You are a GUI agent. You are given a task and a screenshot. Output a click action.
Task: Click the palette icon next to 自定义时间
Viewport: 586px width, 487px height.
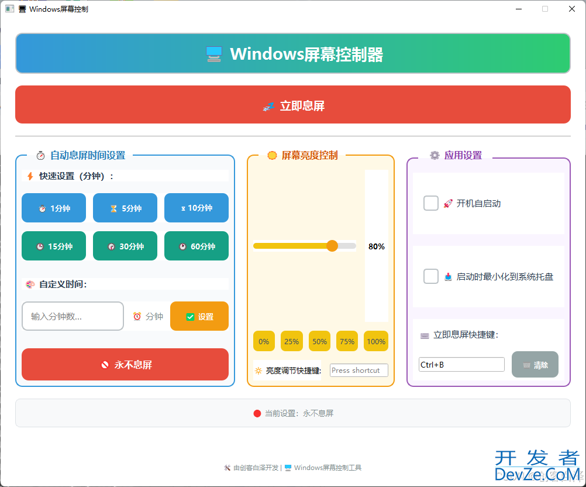click(x=30, y=284)
